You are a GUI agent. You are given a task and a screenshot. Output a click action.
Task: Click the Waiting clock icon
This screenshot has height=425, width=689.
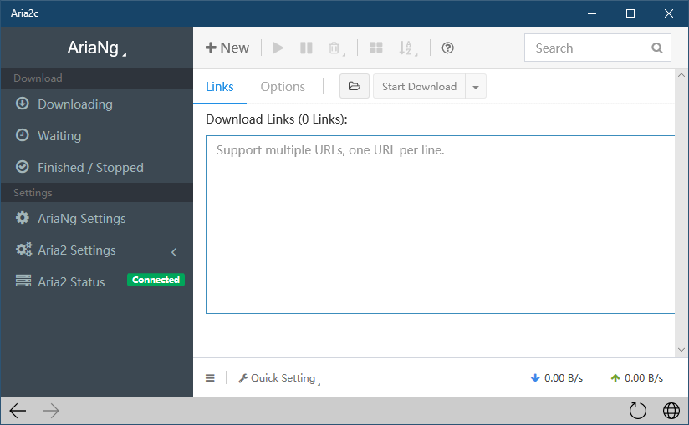pyautogui.click(x=23, y=135)
